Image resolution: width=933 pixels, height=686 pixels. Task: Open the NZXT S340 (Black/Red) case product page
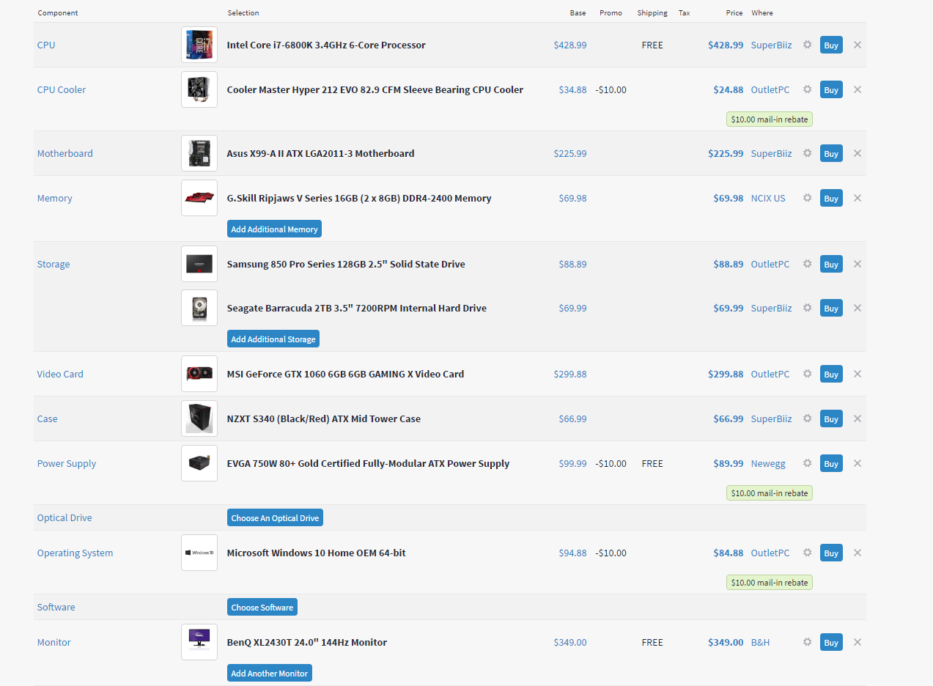[x=324, y=418]
